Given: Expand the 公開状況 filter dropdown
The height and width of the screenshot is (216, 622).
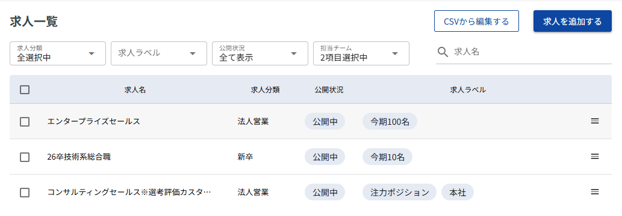Looking at the screenshot, I should click(260, 53).
